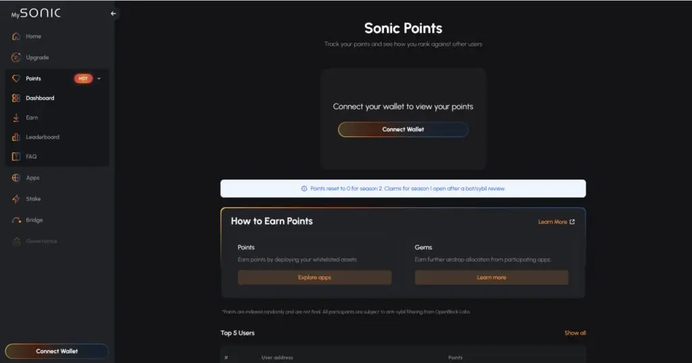Click the Learn more button under Gems

pos(491,277)
